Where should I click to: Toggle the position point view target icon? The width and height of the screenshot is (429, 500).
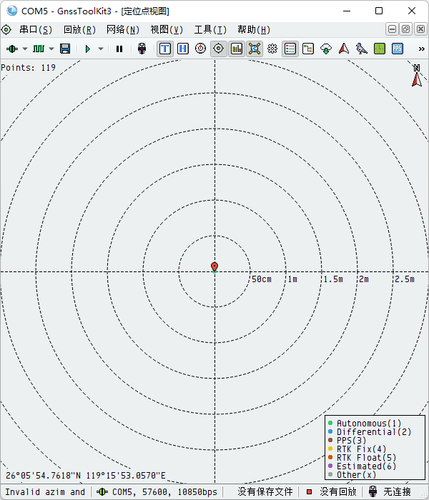tap(219, 49)
